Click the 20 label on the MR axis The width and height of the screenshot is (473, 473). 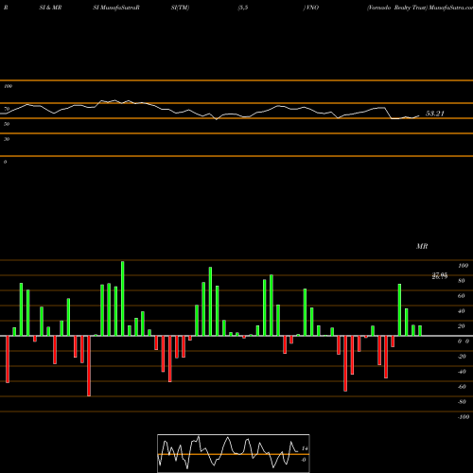click(462, 326)
